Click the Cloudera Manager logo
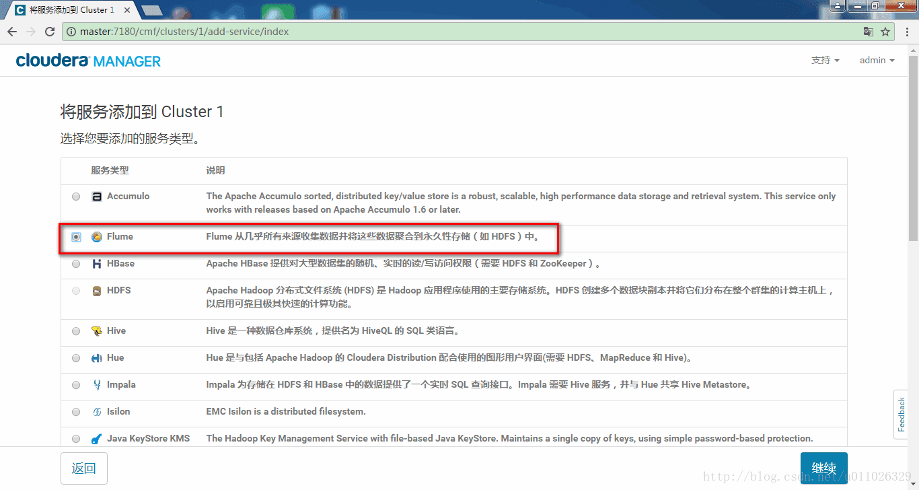Screen dimensions: 919x490 88,61
